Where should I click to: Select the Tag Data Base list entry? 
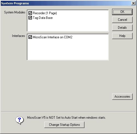pos(43,18)
